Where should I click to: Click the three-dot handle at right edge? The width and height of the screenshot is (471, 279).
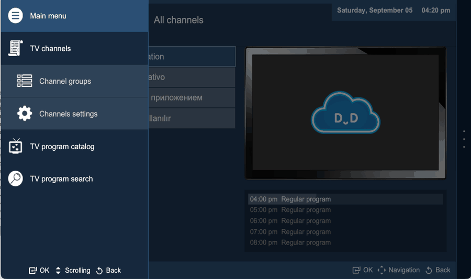464,139
